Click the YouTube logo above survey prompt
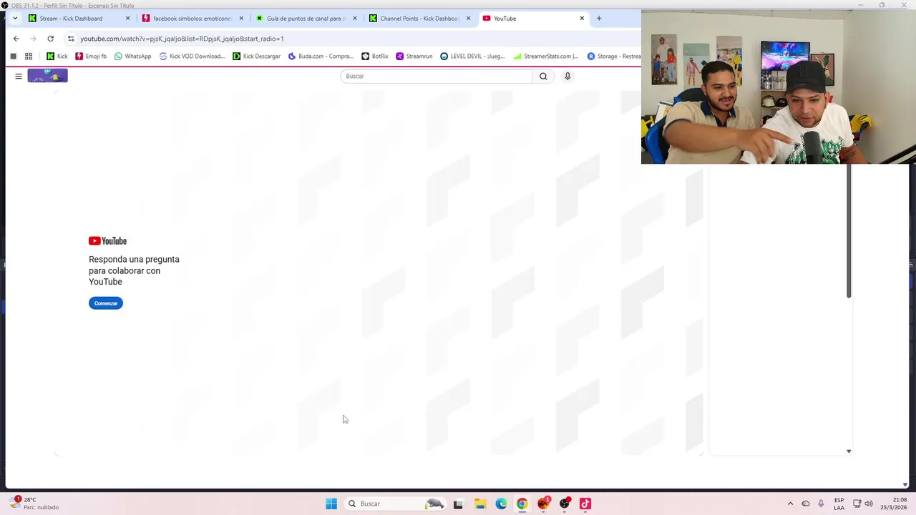Viewport: 916px width, 515px height. tap(107, 241)
